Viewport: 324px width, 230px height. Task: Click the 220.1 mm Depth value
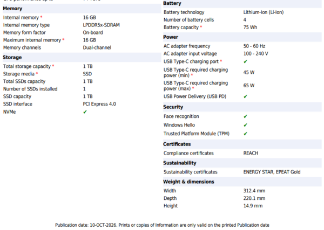(x=254, y=198)
